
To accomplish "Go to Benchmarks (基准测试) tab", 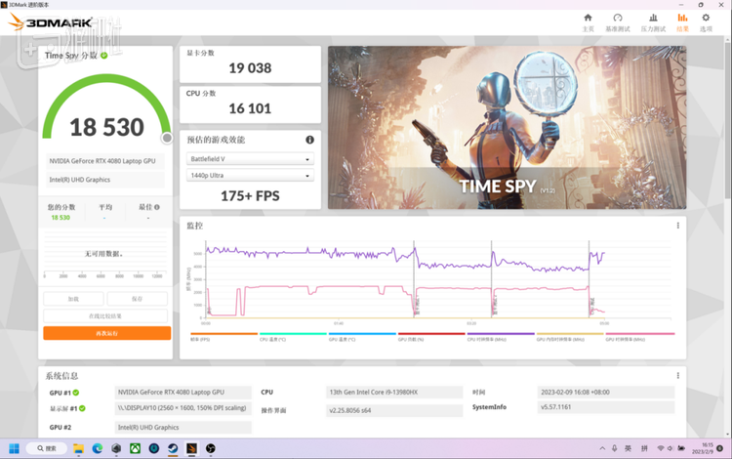I will pos(618,21).
